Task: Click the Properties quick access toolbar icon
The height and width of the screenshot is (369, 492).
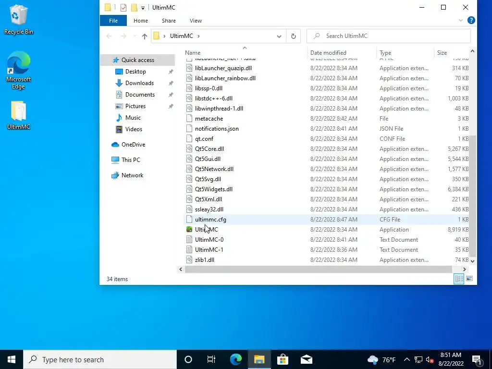Action: pos(123,7)
